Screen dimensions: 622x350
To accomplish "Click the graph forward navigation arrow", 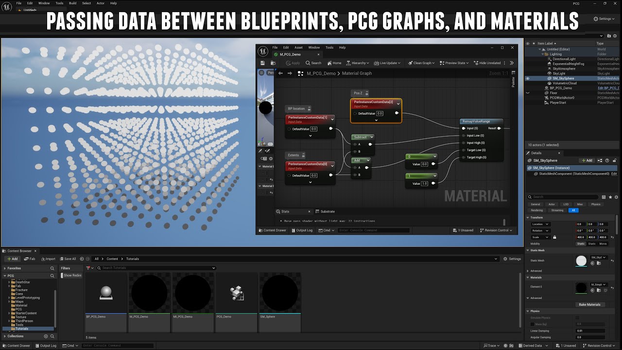I will (290, 73).
